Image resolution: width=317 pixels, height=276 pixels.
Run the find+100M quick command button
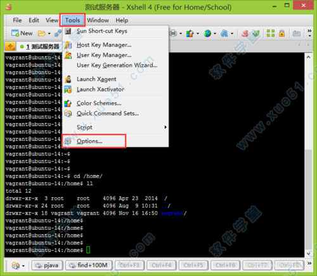[x=89, y=265]
